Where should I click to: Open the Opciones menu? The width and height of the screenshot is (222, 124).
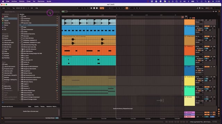pyautogui.click(x=41, y=1)
